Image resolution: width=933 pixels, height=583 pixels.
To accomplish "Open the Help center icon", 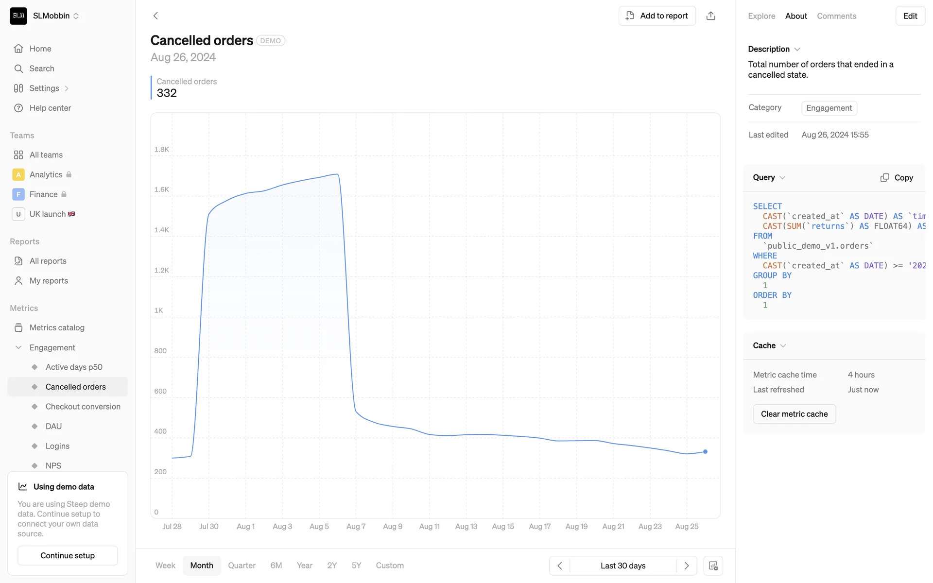I will coord(18,108).
